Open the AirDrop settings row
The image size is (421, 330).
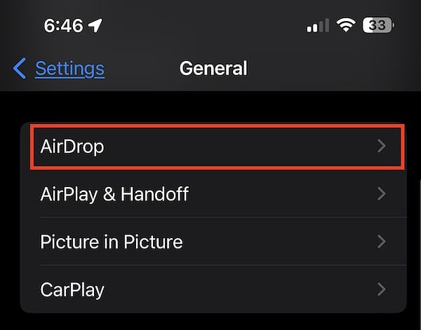pos(210,146)
